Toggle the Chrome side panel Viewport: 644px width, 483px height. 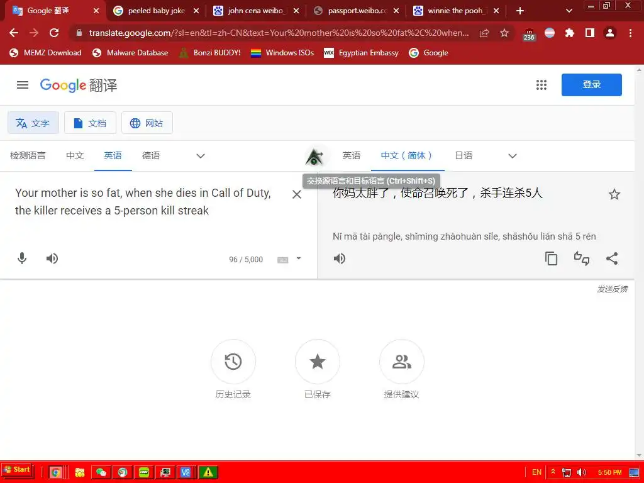point(590,33)
